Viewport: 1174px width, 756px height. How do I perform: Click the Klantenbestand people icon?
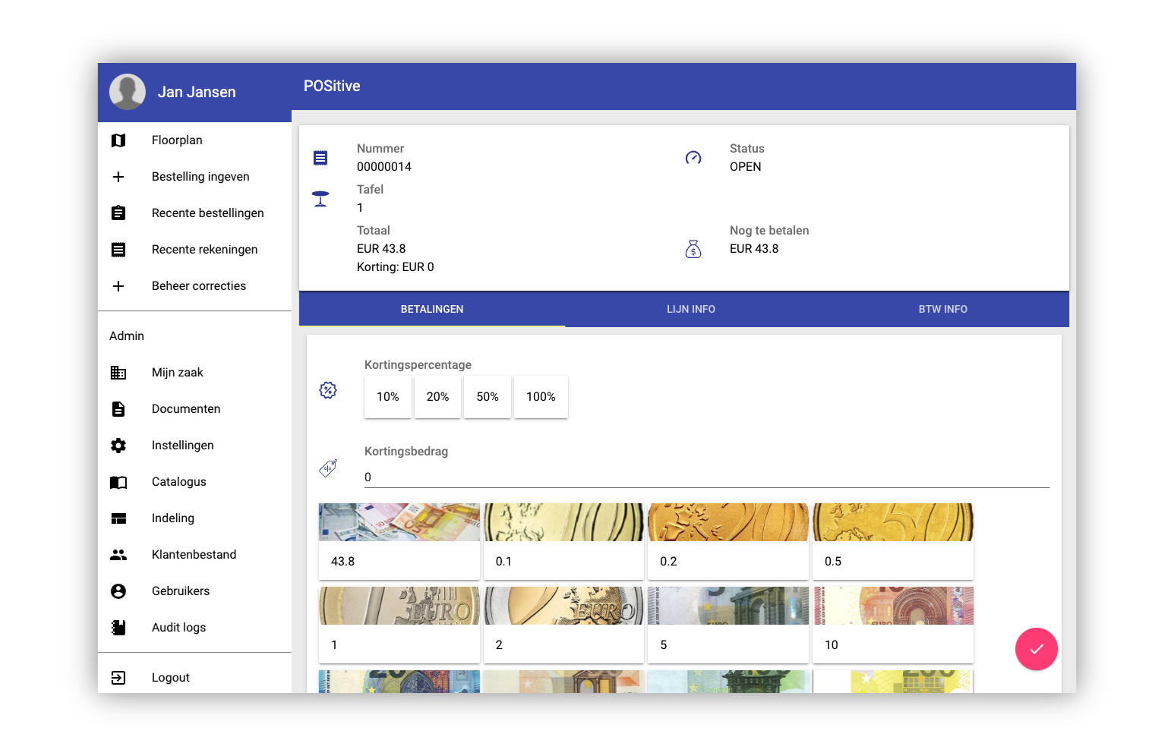coord(118,555)
